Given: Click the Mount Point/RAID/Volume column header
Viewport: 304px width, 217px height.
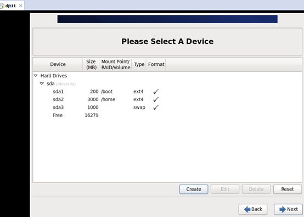Looking at the screenshot, I should coord(116,64).
